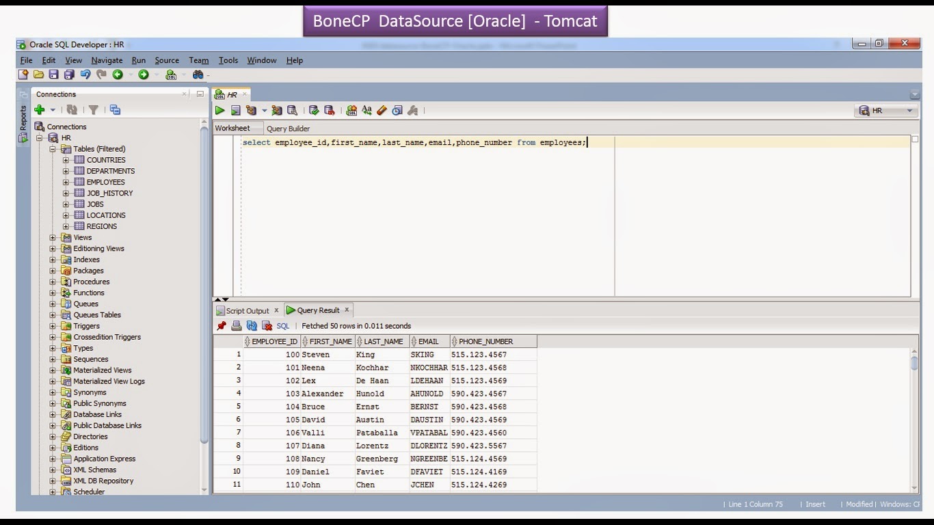Collapse the Tables (Filtered) node

(53, 149)
